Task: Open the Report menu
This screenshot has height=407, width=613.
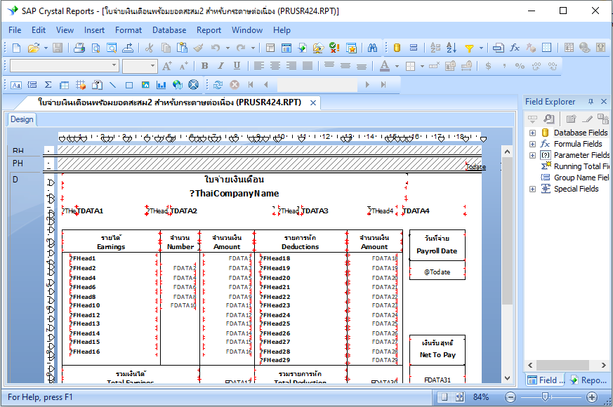Action: point(209,30)
